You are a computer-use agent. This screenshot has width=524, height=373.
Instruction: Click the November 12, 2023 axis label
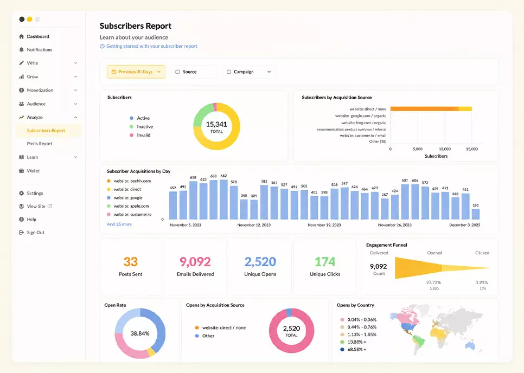pos(254,225)
